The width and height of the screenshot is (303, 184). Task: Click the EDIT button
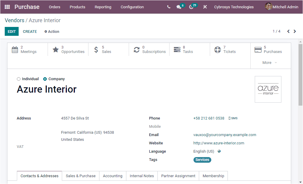click(x=12, y=31)
